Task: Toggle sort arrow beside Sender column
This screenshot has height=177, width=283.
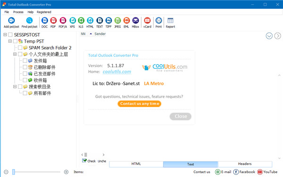Action: click(x=91, y=34)
